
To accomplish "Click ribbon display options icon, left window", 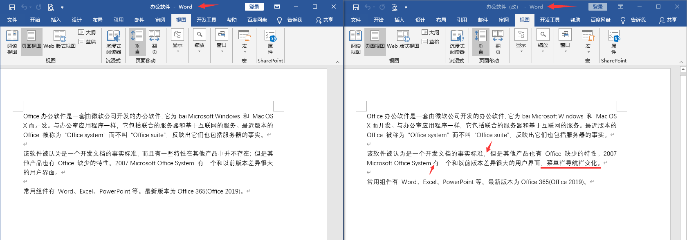I will [277, 7].
